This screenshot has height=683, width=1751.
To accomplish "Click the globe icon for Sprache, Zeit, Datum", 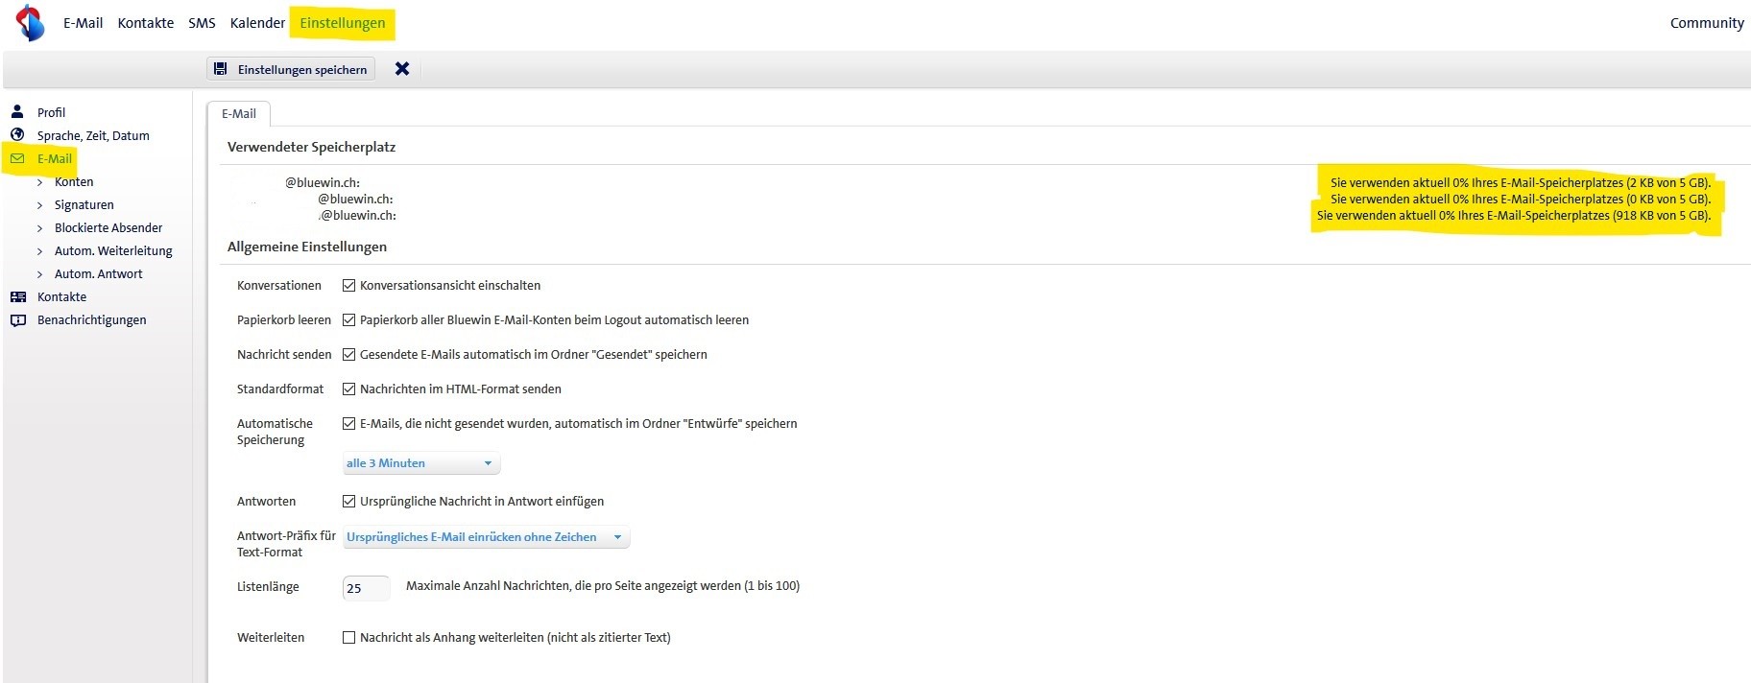I will click(x=17, y=135).
